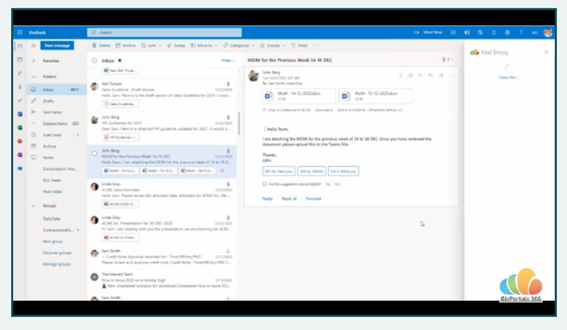Click first suggested reply Will do, thank you
The image size is (567, 330).
coord(278,171)
